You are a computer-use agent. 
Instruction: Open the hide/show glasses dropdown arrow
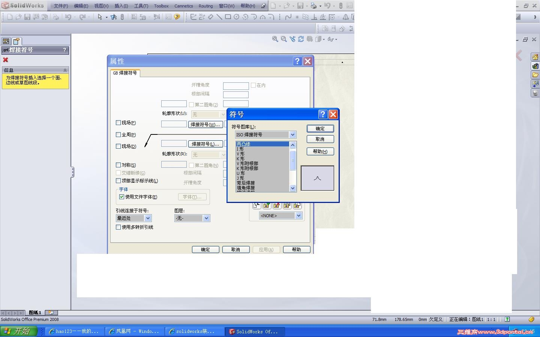(336, 39)
